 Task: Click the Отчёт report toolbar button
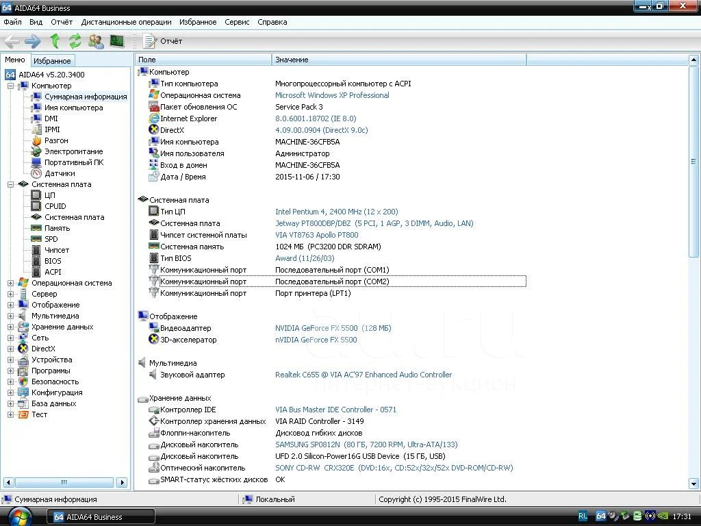point(162,41)
